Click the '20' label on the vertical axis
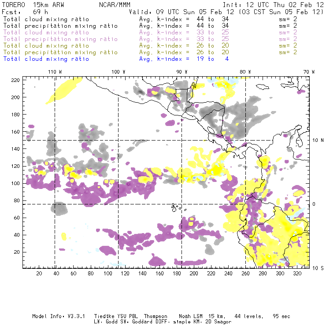Image resolution: width=326 pixels, height=326 pixels. click(17, 252)
